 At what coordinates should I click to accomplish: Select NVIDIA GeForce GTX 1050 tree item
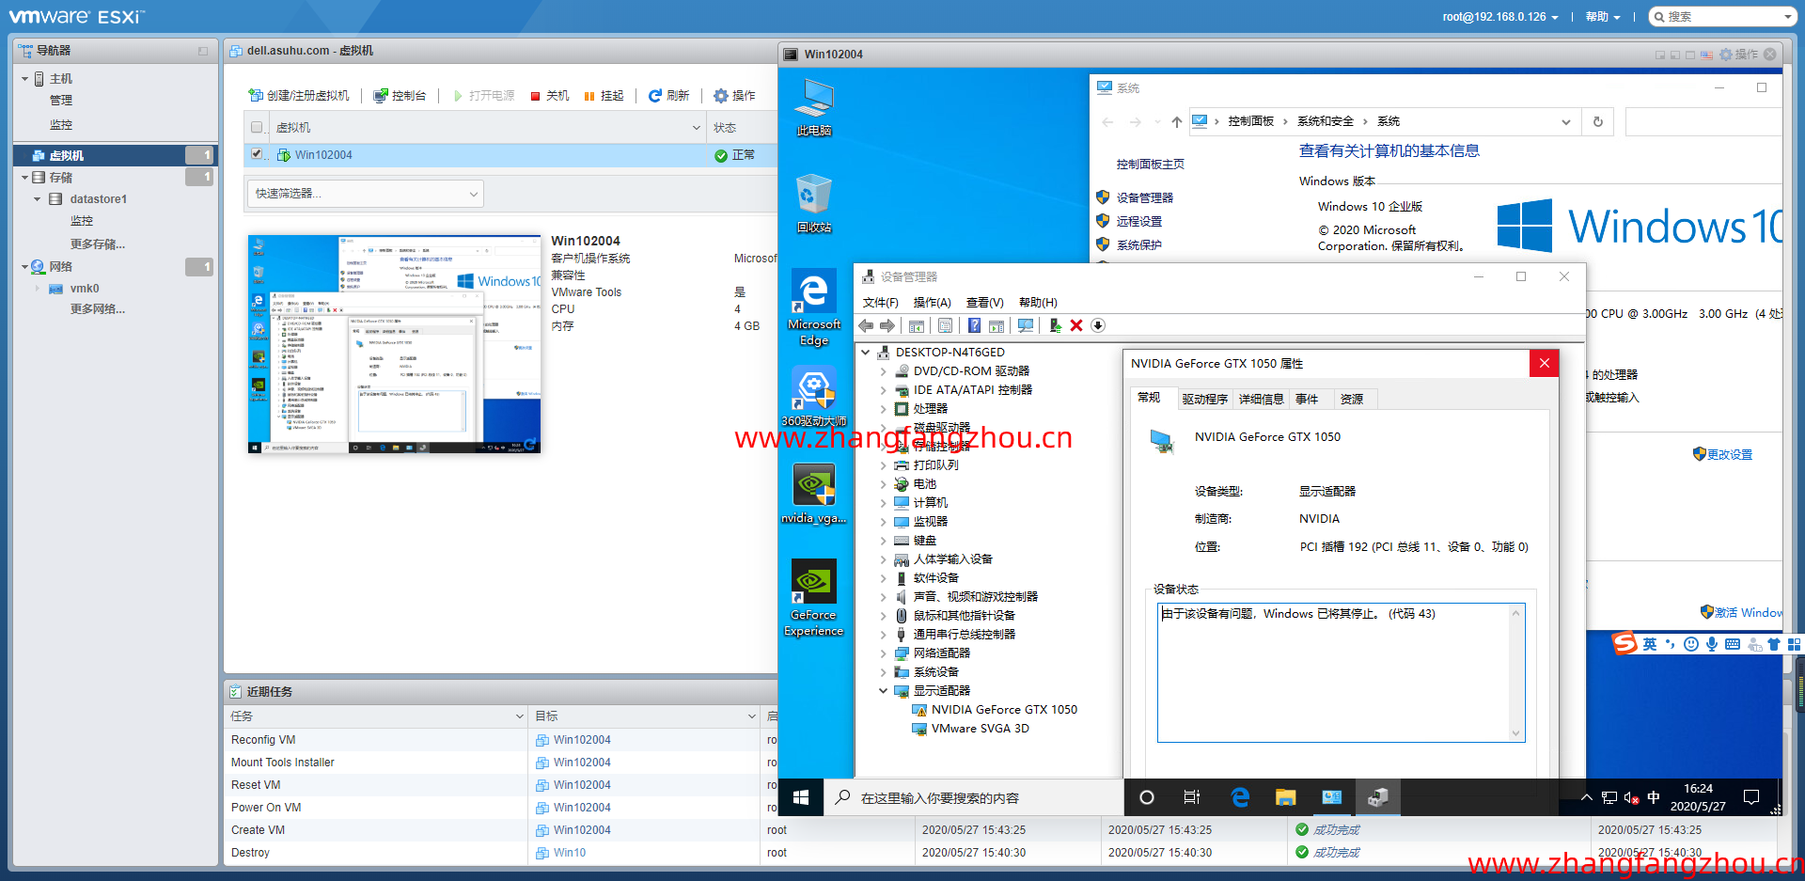(x=1004, y=710)
